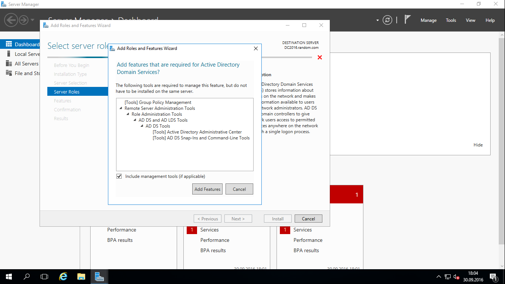Show hidden icons in the system tray
The width and height of the screenshot is (505, 284).
pyautogui.click(x=439, y=277)
